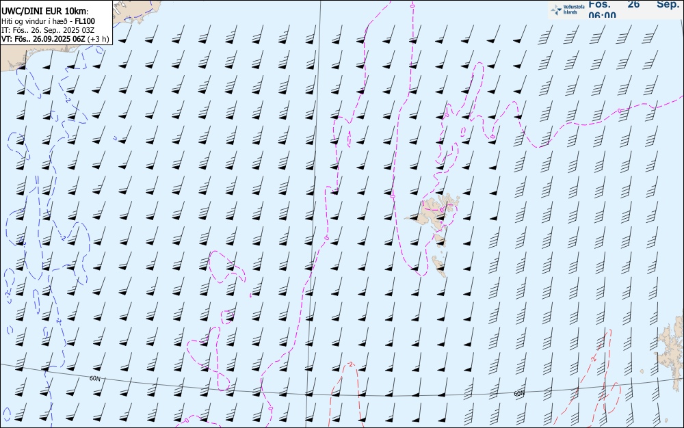684x428 pixels.
Task: Click the 'UWC/DINI EUR 10km' chart title
Action: 44,12
